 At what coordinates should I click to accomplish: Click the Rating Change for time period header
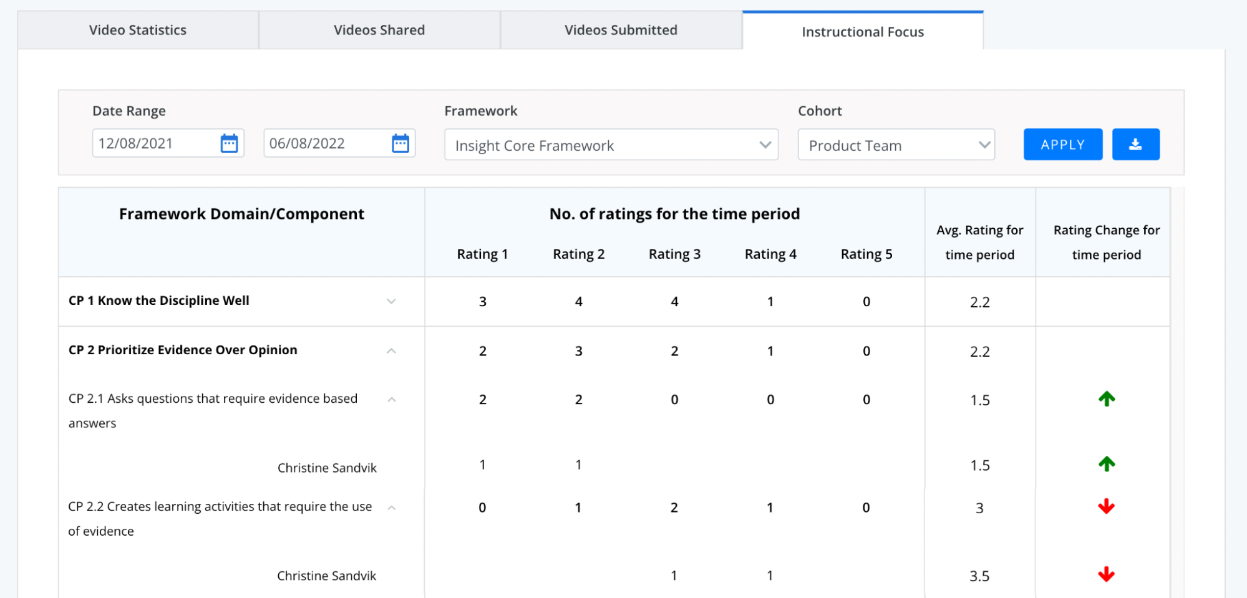[1107, 242]
